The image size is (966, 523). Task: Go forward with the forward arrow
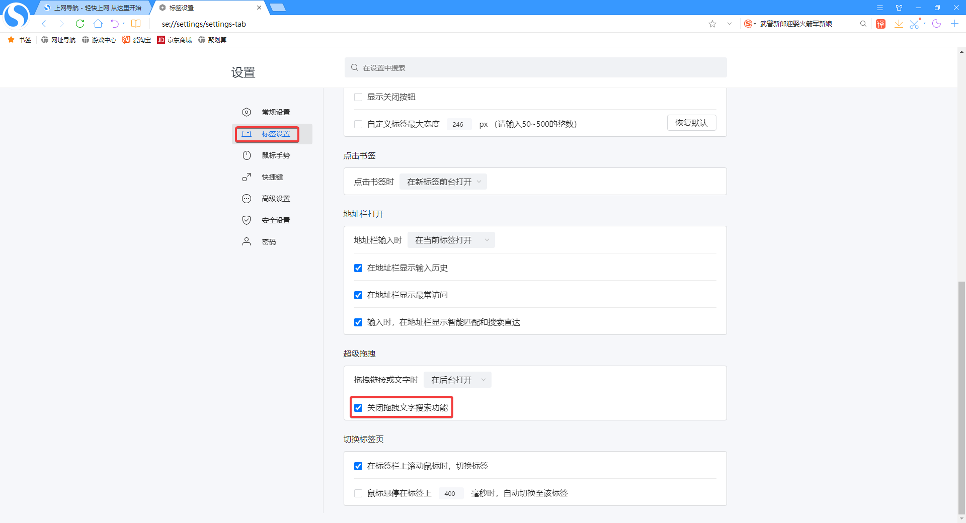click(61, 24)
